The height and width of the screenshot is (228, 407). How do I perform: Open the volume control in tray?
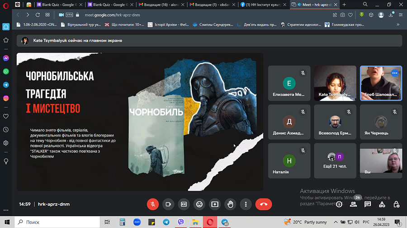[357, 222]
